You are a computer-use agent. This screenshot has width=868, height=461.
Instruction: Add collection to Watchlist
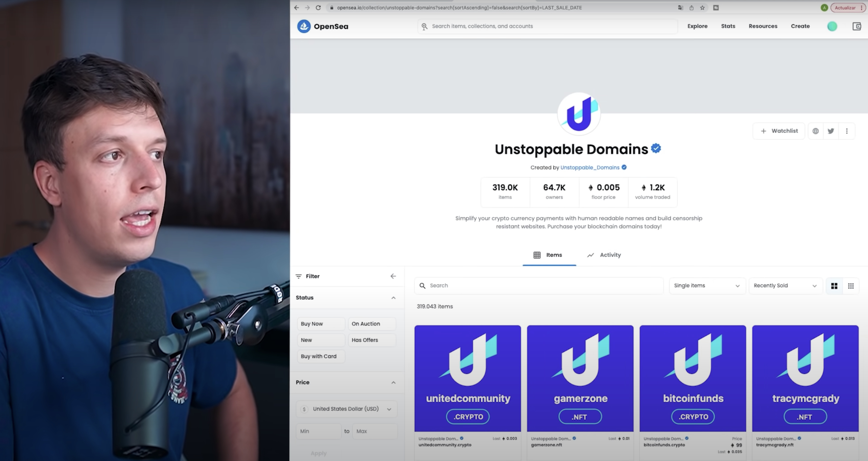[779, 131]
